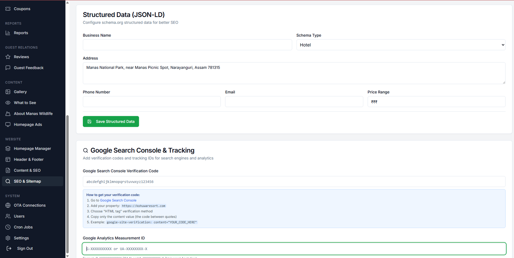Click the Cron Jobs clock icon
Viewport: 514px width, 258px height.
[x=8, y=227]
